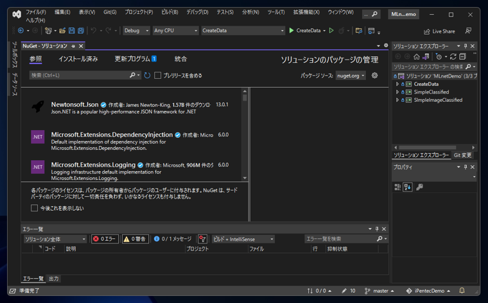Select the Microsoft.Extensions.Logging package
488x303 pixels.
click(131, 170)
